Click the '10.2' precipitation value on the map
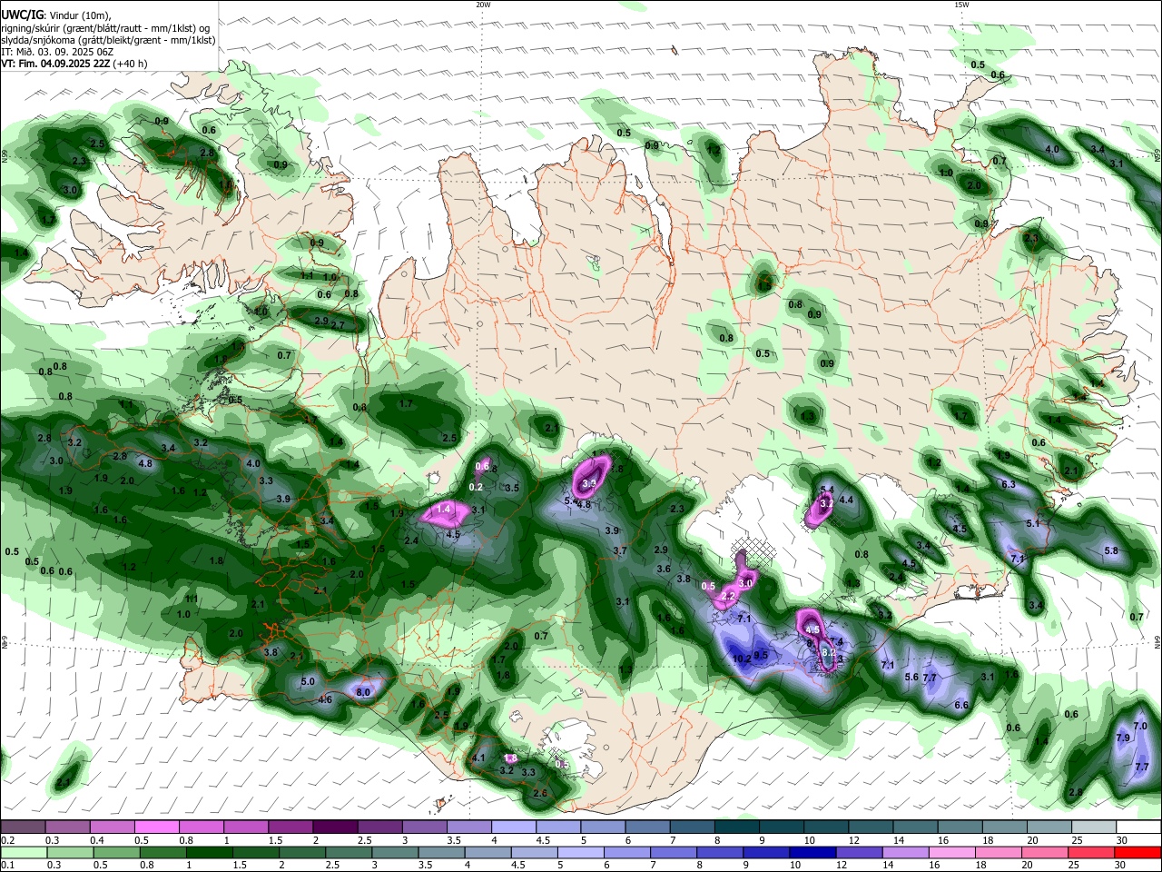Image resolution: width=1162 pixels, height=872 pixels. coord(742,659)
